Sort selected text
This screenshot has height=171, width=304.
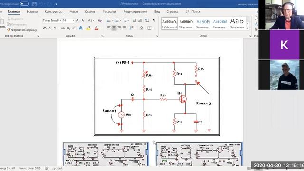click(147, 20)
